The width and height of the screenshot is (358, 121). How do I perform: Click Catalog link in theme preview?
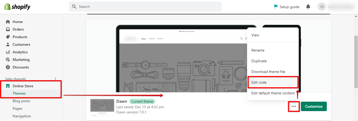point(151,39)
